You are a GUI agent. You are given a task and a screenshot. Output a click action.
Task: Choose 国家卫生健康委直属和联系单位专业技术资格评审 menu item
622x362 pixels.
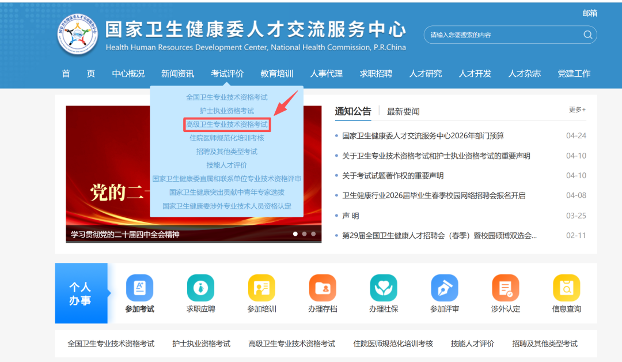point(227,179)
